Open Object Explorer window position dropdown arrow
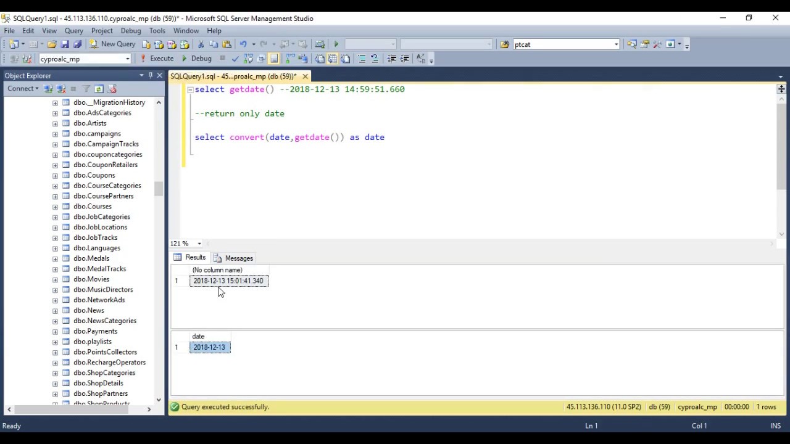Image resolution: width=790 pixels, height=444 pixels. coord(141,75)
